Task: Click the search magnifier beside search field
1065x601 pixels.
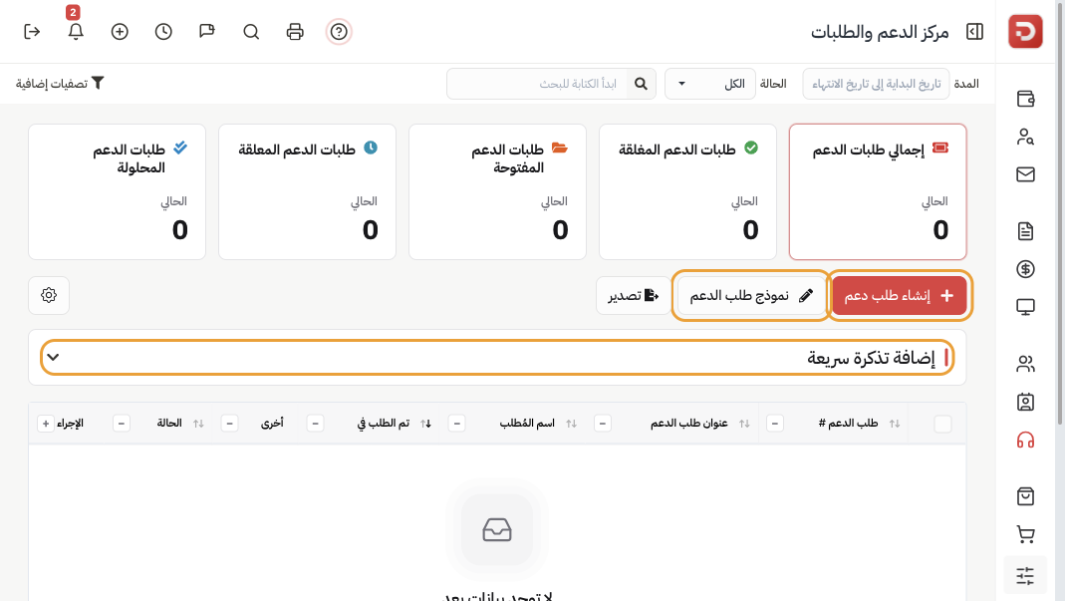Action: point(641,84)
